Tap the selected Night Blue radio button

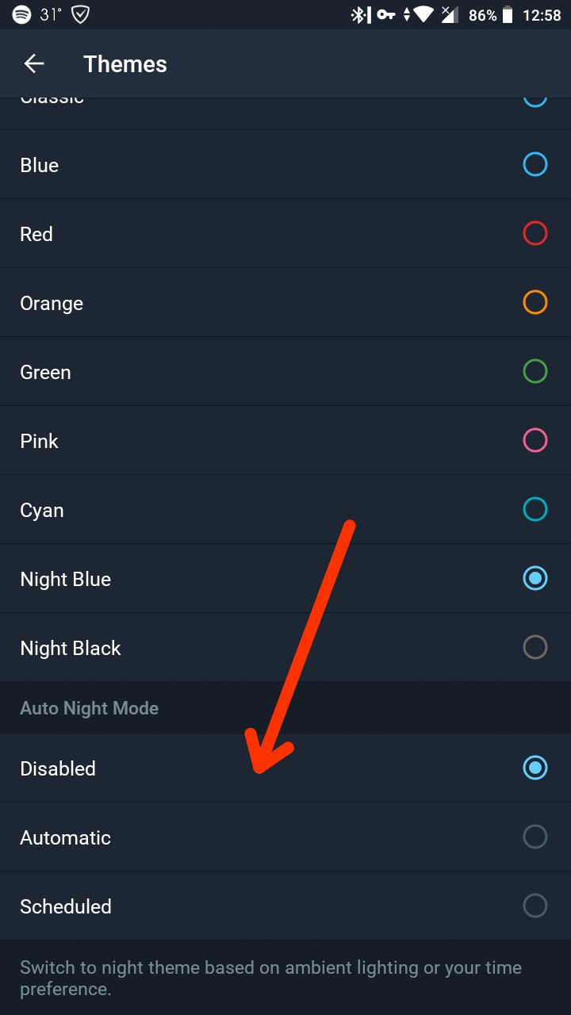pos(535,579)
